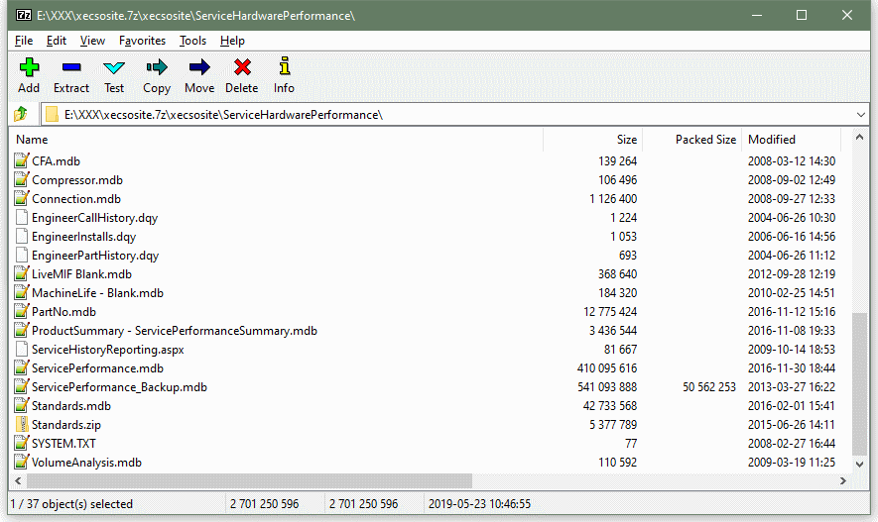Click the horizontal scrollbar right arrow

point(842,480)
